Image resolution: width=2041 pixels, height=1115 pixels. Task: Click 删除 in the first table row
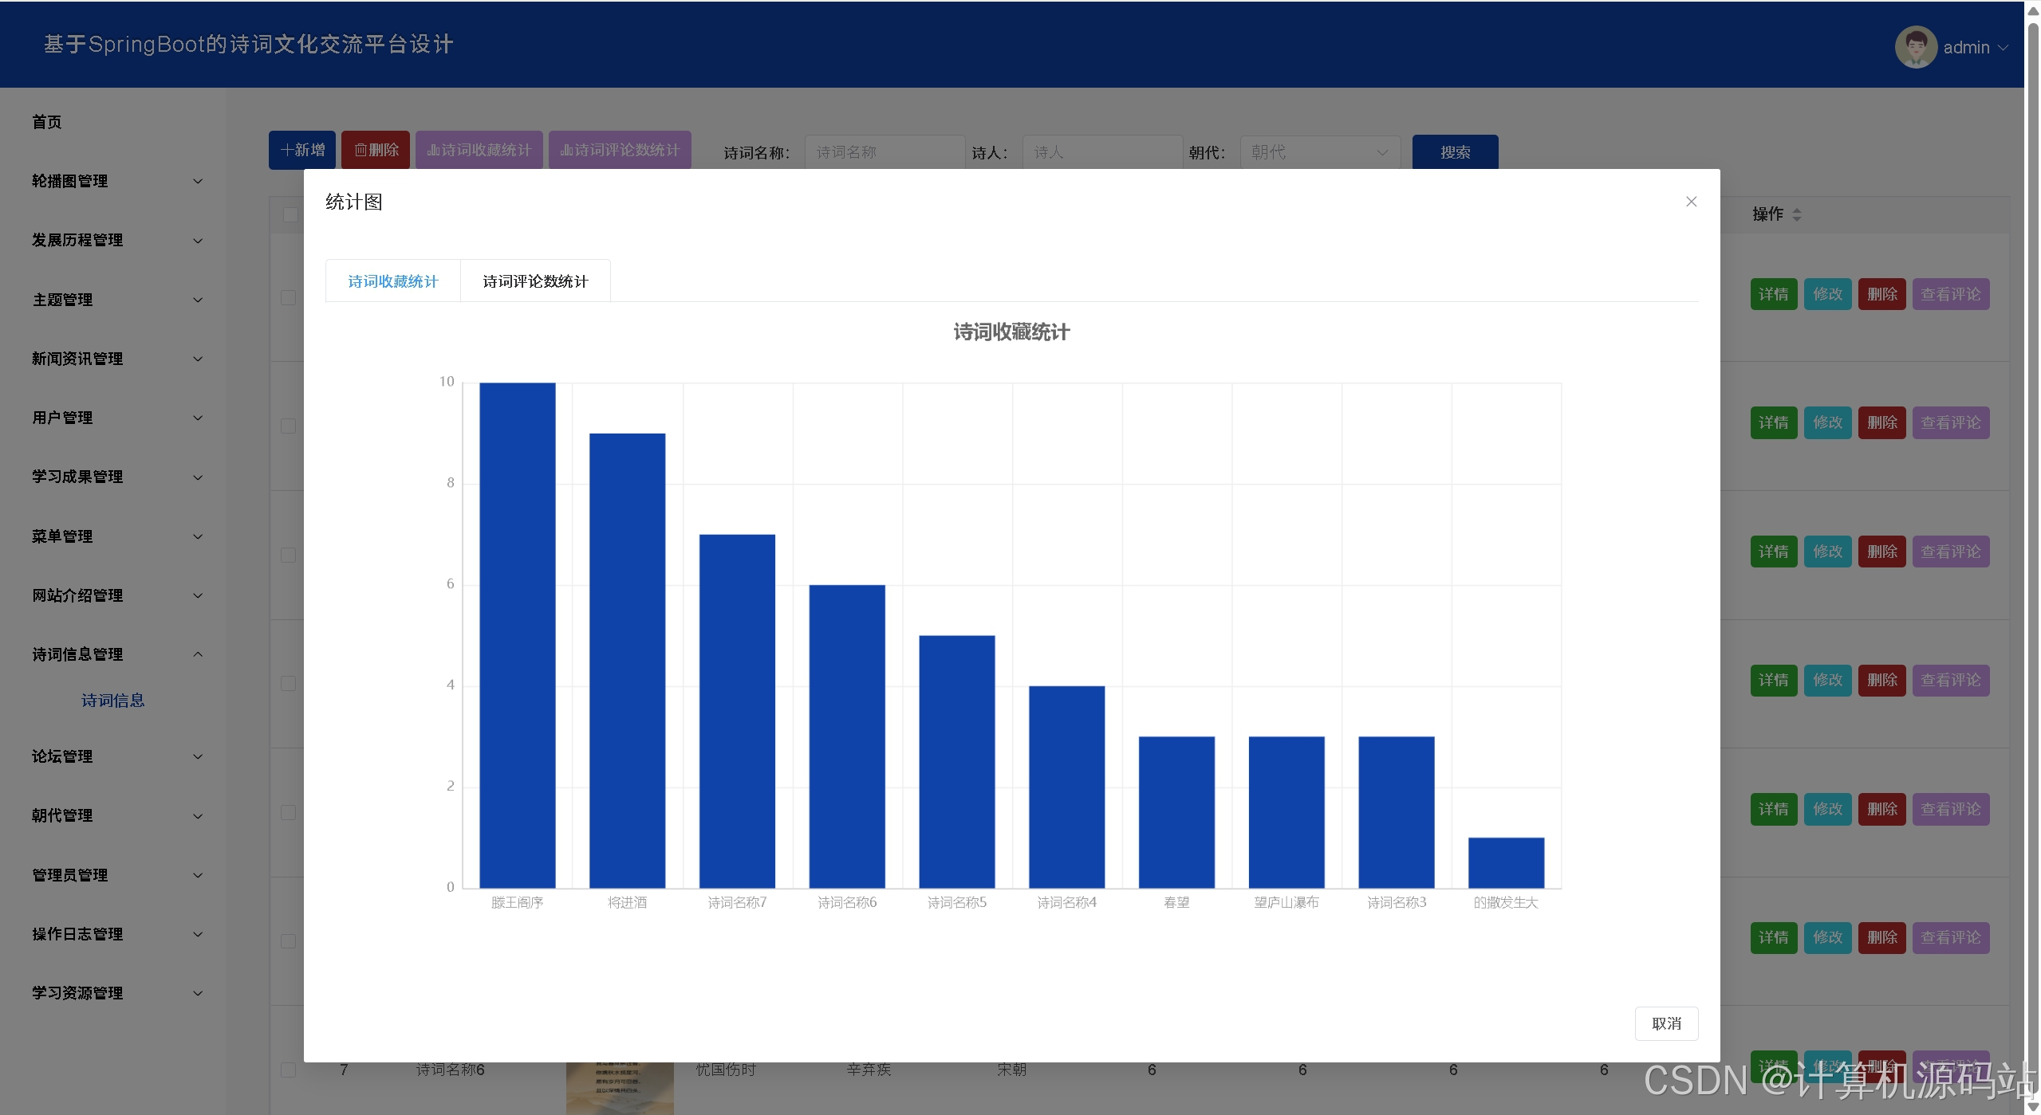tap(1881, 294)
